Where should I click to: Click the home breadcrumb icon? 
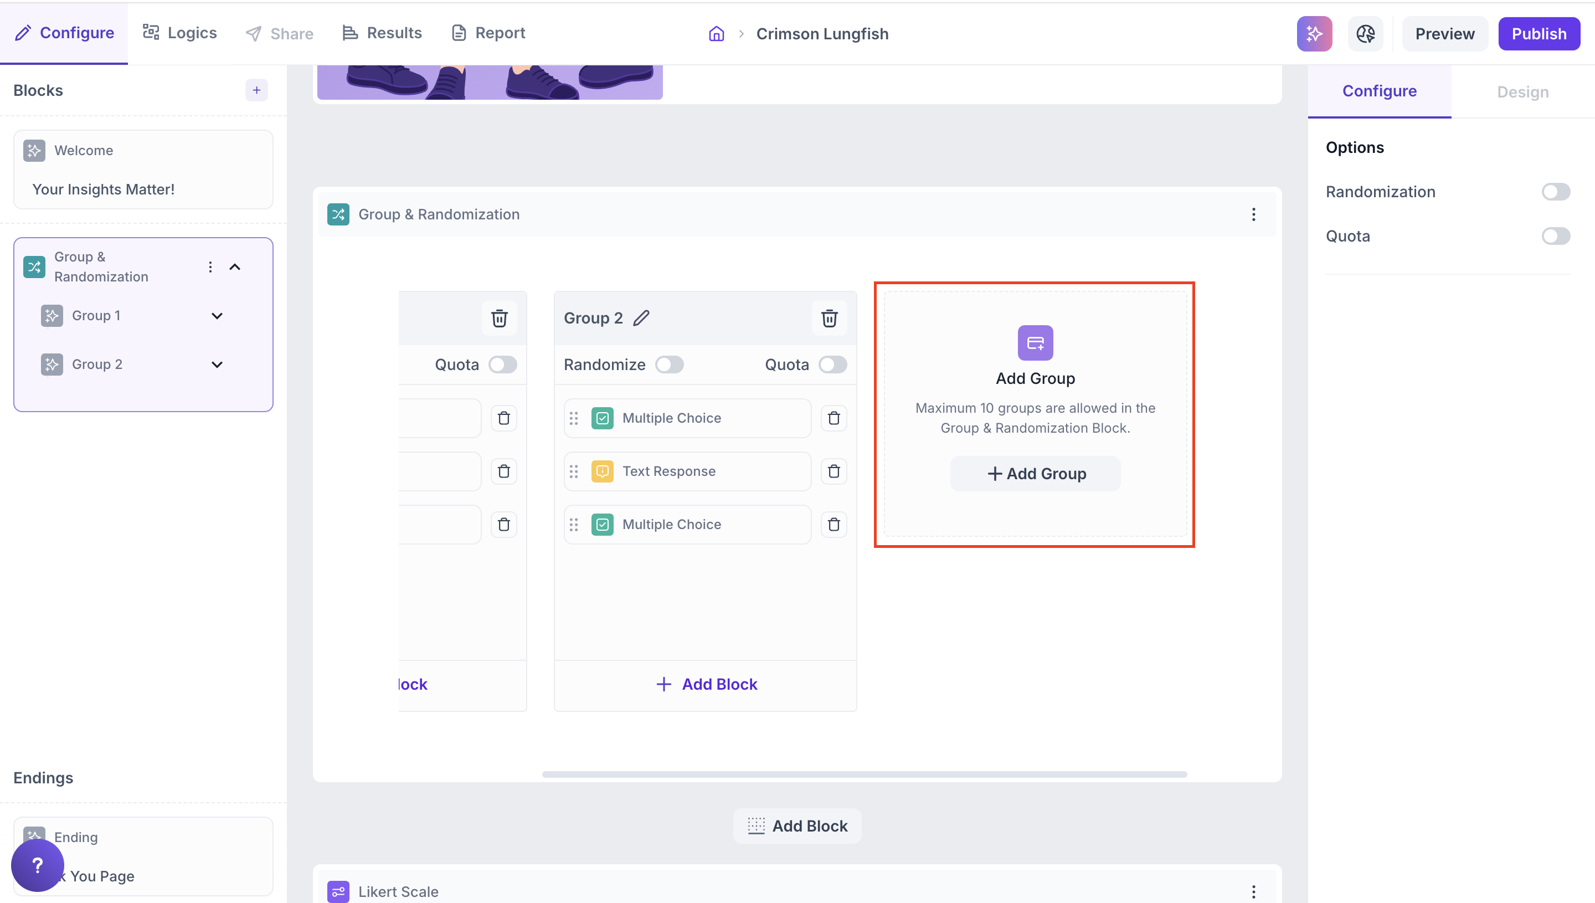[716, 33]
